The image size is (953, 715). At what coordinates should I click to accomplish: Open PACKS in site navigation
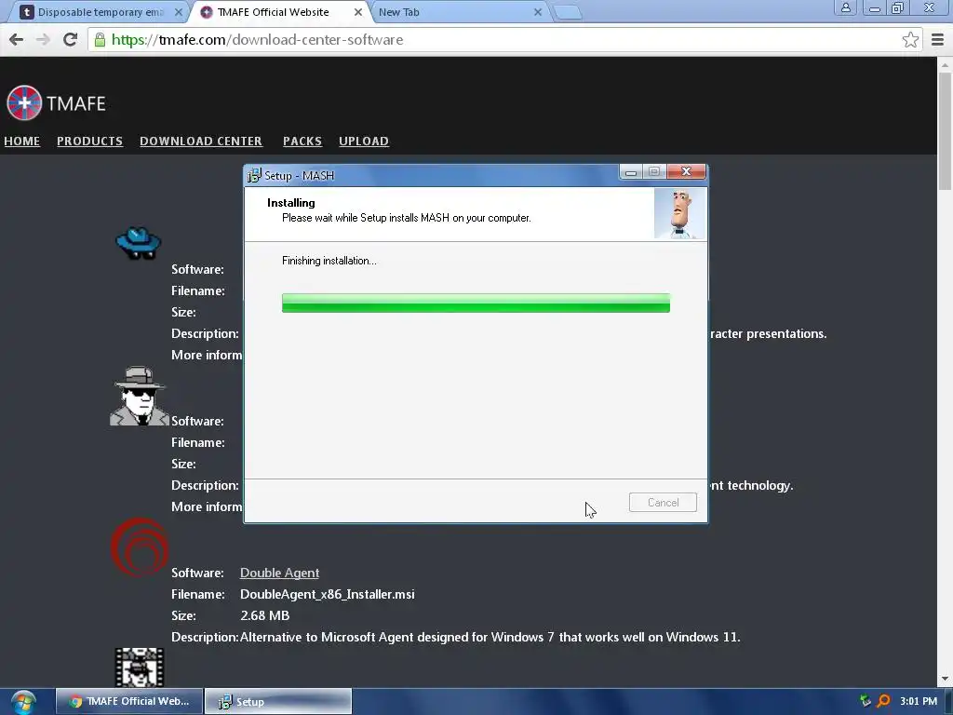point(302,142)
